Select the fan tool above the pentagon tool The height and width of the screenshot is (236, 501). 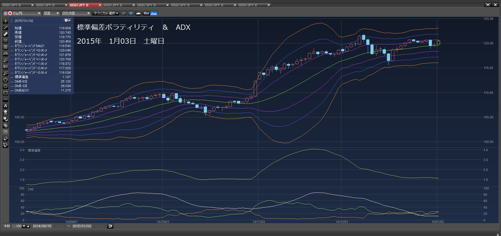(x=5, y=73)
